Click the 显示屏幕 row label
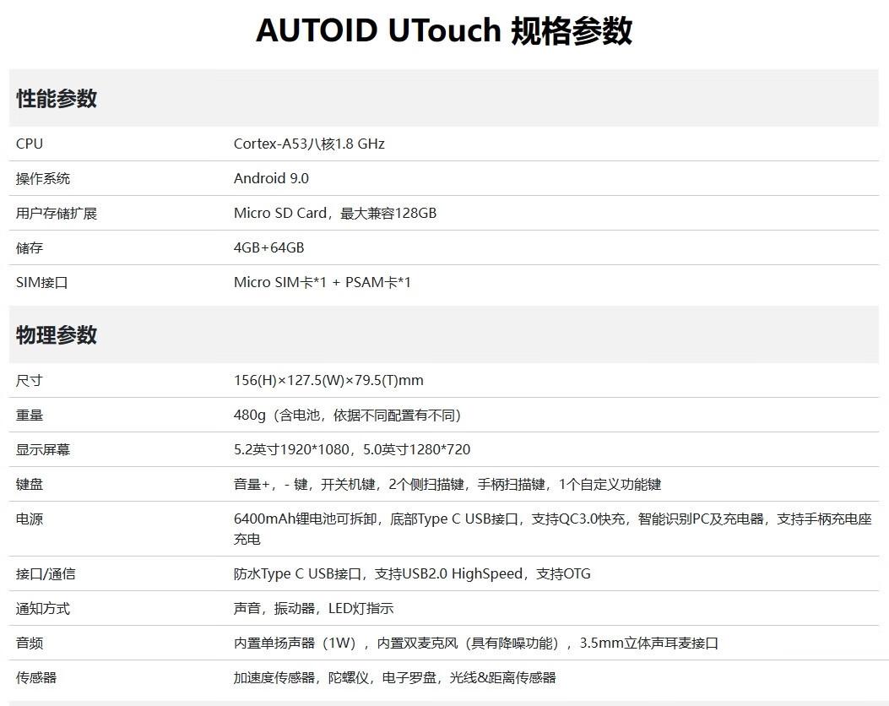 pos(43,450)
